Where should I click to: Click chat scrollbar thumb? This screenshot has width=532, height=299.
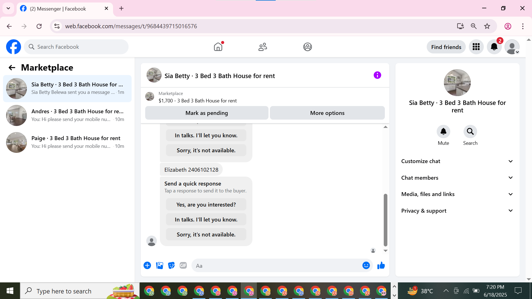point(385,220)
